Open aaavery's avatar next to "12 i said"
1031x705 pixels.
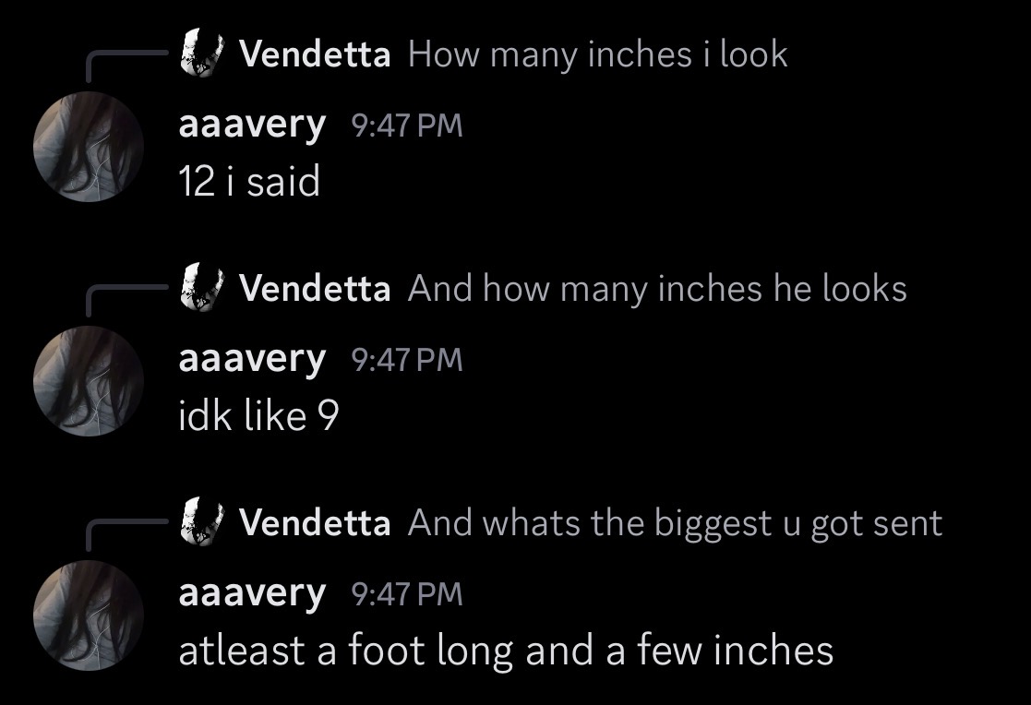[x=89, y=146]
